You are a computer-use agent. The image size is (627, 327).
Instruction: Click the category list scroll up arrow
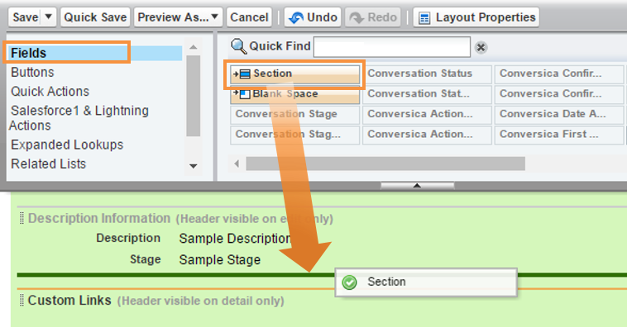coord(193,47)
